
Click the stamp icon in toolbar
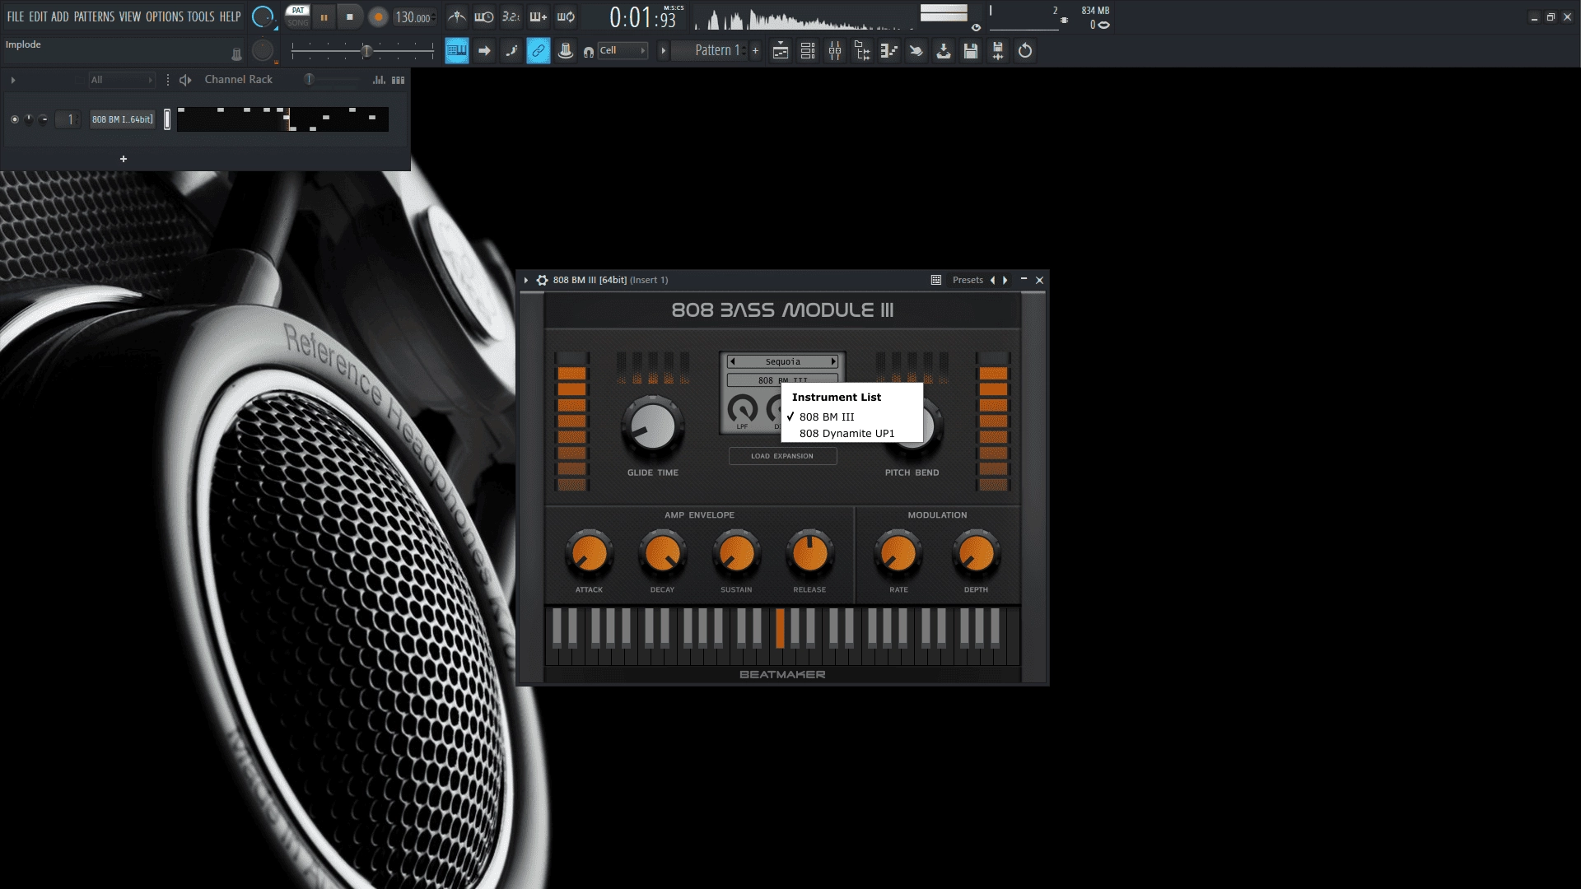point(566,51)
